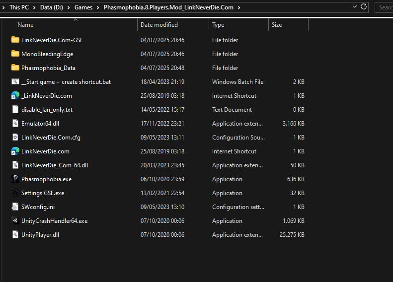Select the LinkNeverDie_Com_64.dll icon
Viewport: 393px width, 282px height.
(x=15, y=165)
